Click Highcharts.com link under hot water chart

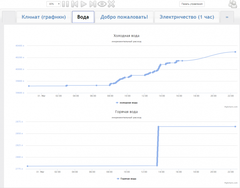tap(231, 183)
